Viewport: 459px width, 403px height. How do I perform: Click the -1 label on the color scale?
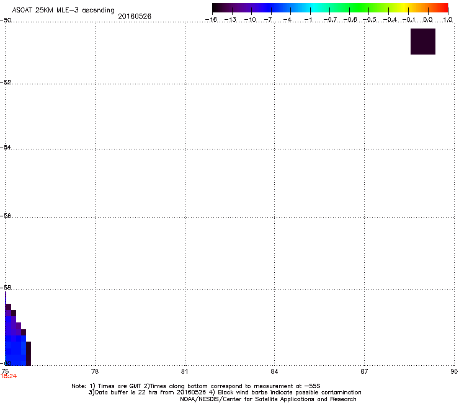[308, 20]
